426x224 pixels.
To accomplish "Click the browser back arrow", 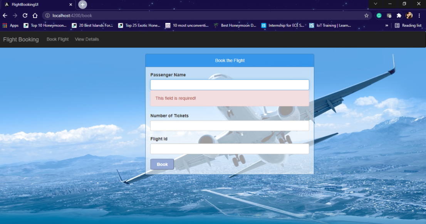I will [x=5, y=16].
